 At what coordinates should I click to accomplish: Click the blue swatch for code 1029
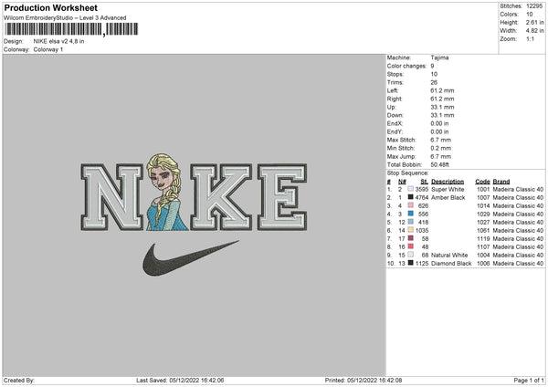coord(411,214)
